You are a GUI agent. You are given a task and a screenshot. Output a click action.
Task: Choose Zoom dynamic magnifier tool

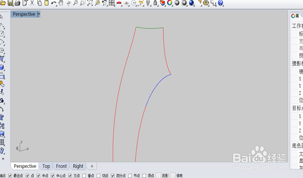(x=75, y=3)
